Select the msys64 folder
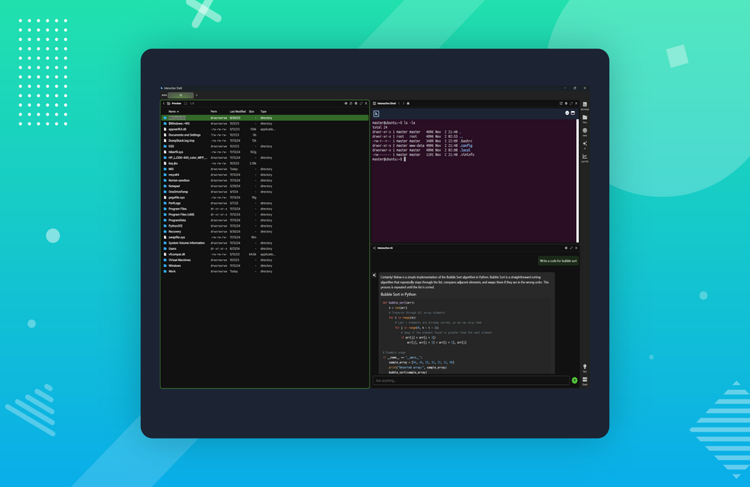 point(264,175)
